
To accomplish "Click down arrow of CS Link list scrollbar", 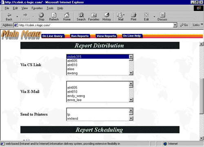I will [131, 73].
